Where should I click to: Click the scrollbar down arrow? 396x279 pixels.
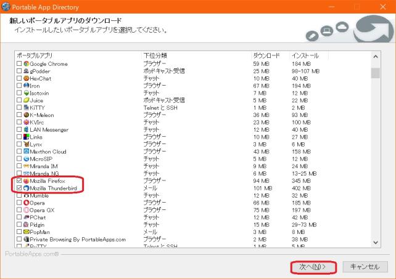click(x=376, y=243)
